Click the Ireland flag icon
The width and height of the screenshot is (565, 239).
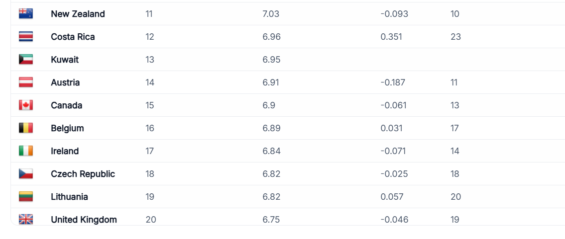click(x=26, y=151)
